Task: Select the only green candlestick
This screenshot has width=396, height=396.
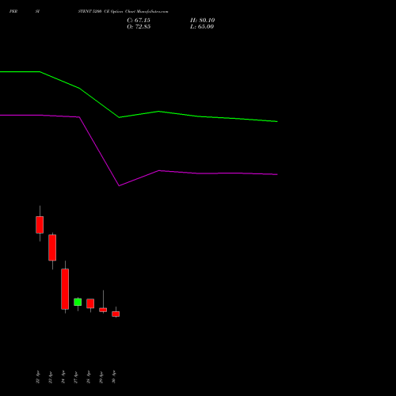Action: tap(78, 302)
